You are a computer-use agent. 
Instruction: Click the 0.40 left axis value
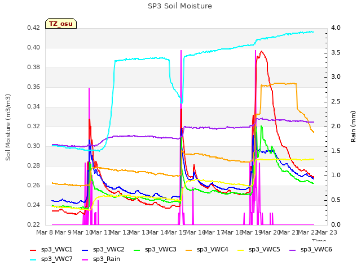coord(34,48)
